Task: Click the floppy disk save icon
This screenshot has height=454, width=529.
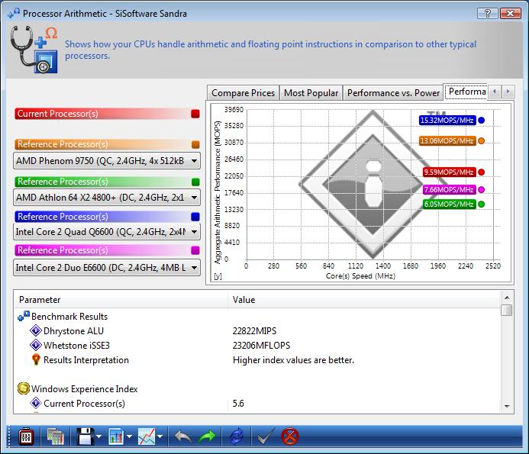Action: point(85,436)
